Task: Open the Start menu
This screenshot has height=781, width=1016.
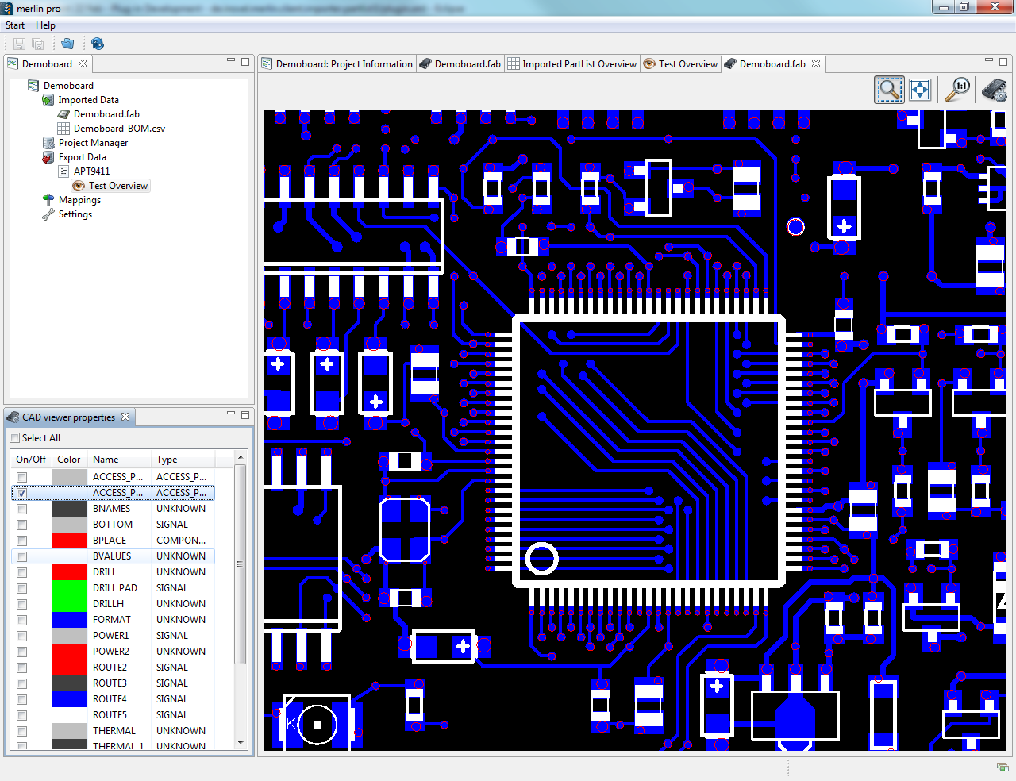Action: tap(14, 25)
